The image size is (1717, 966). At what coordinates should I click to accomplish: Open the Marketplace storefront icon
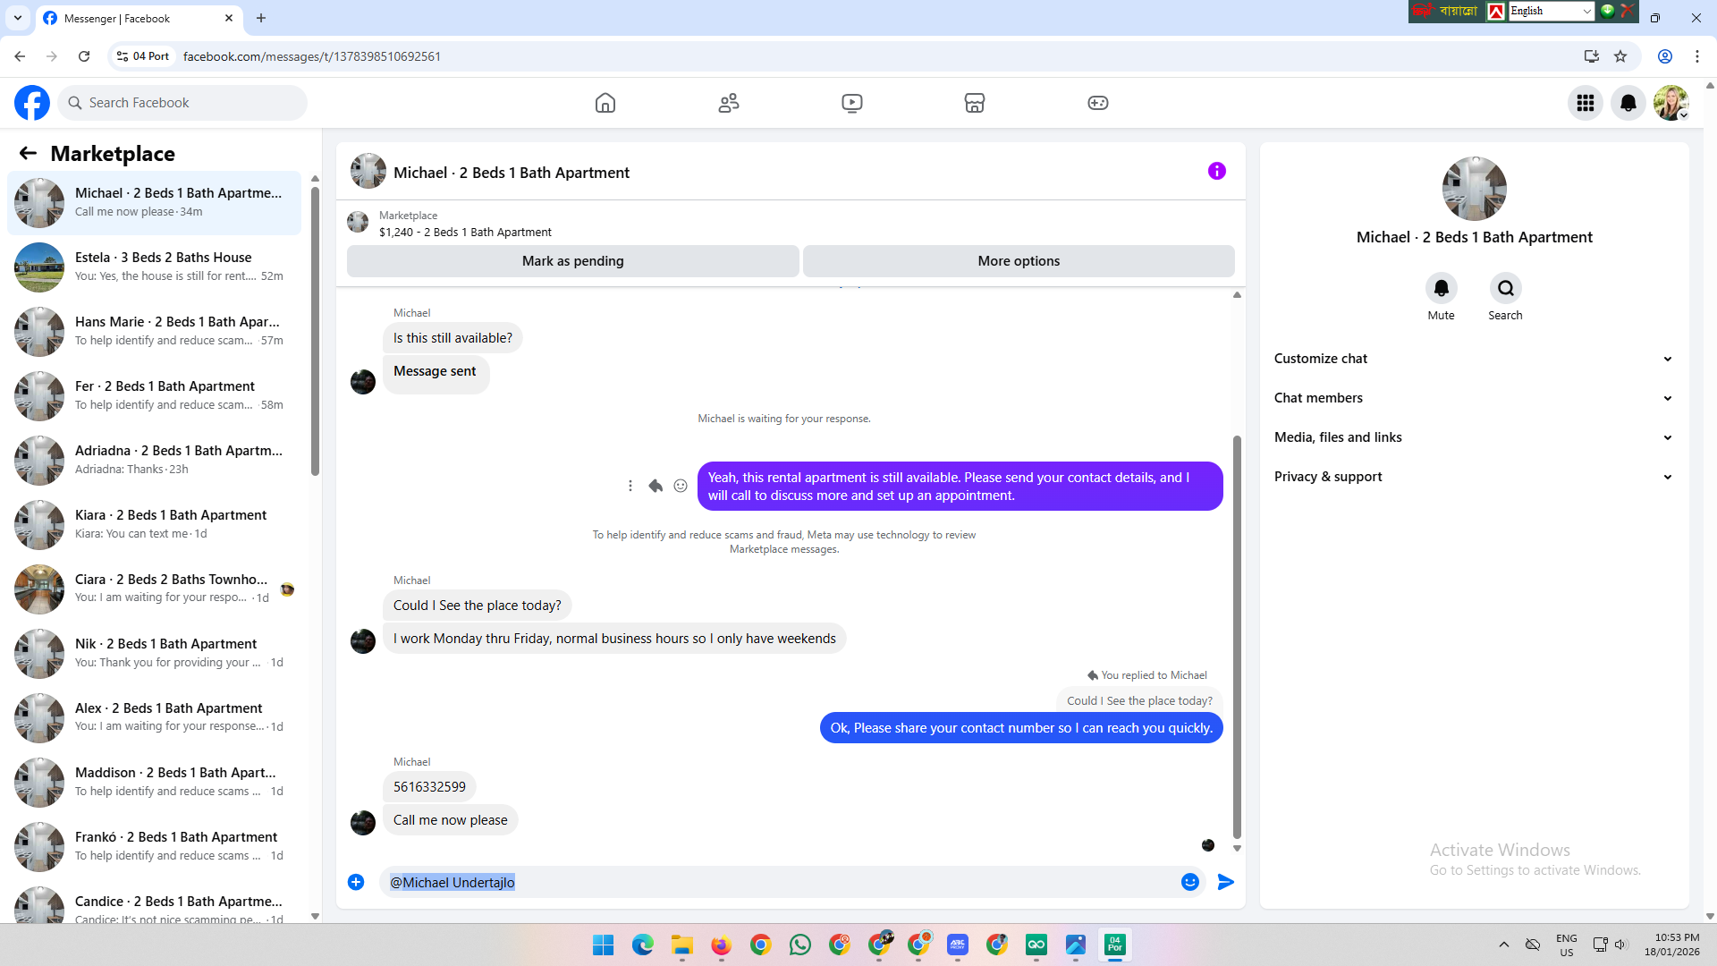tap(975, 103)
